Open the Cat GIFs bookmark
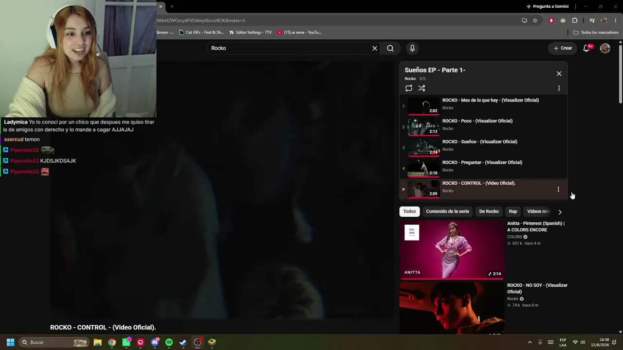Image resolution: width=623 pixels, height=350 pixels. (x=201, y=33)
